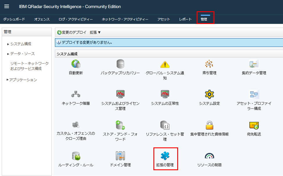This screenshot has height=176, width=283.
Task: Open the ルーティング・ルール icon
Action: coord(76,156)
